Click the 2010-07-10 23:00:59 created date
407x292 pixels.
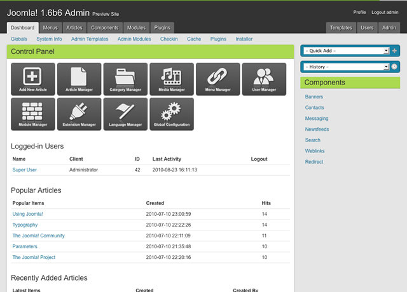(x=168, y=214)
